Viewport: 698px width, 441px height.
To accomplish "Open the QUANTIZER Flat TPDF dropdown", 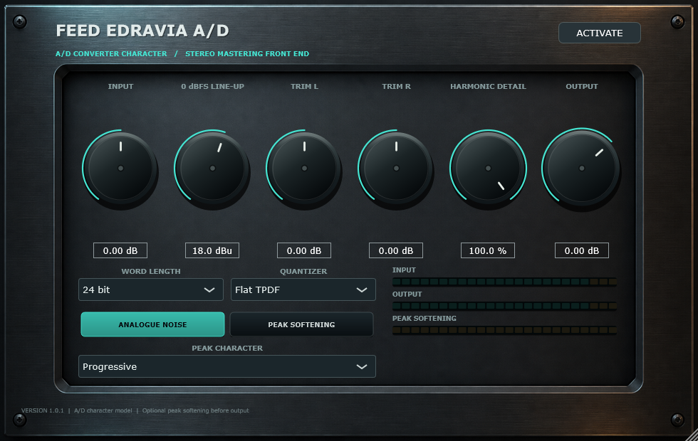I will [x=303, y=290].
